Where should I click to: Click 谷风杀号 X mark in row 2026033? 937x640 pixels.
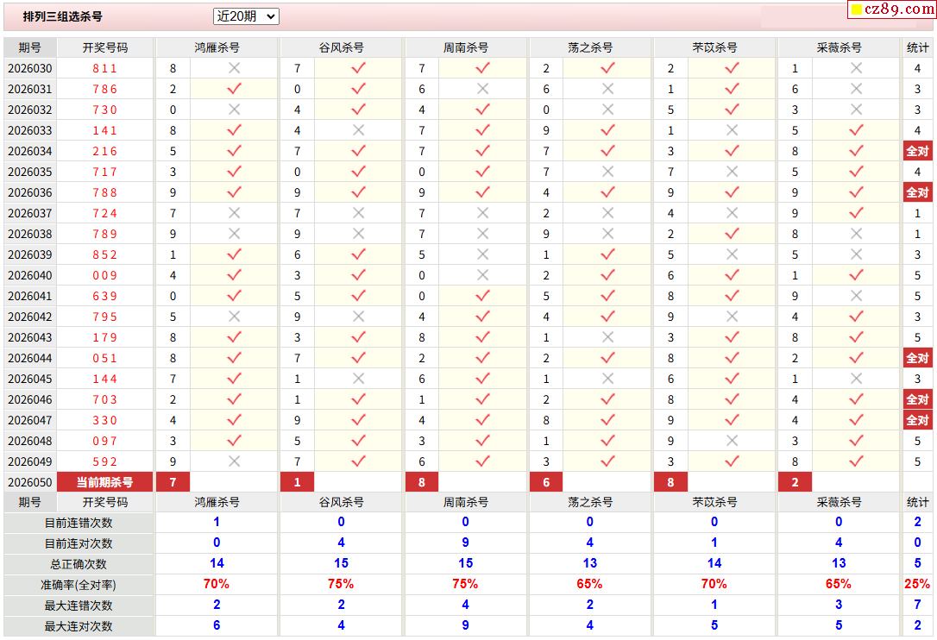click(358, 130)
